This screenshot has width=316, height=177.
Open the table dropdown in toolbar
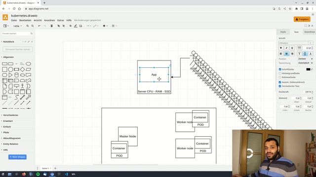tap(114, 26)
